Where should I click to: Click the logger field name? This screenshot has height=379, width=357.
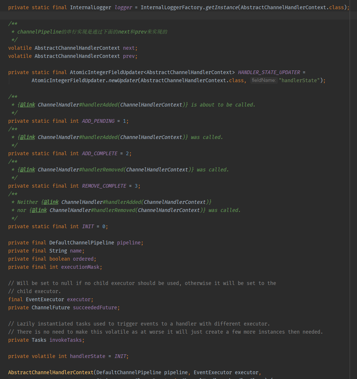pyautogui.click(x=123, y=7)
